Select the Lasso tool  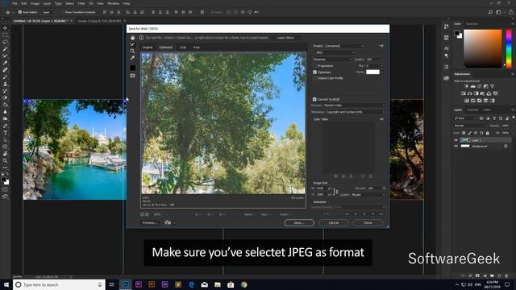(5, 42)
